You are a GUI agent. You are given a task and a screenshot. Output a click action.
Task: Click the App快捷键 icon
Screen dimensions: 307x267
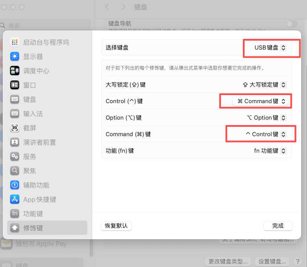pyautogui.click(x=15, y=200)
